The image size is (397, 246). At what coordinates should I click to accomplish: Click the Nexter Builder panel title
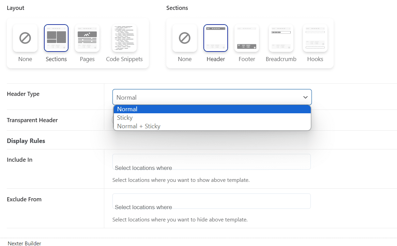25,243
